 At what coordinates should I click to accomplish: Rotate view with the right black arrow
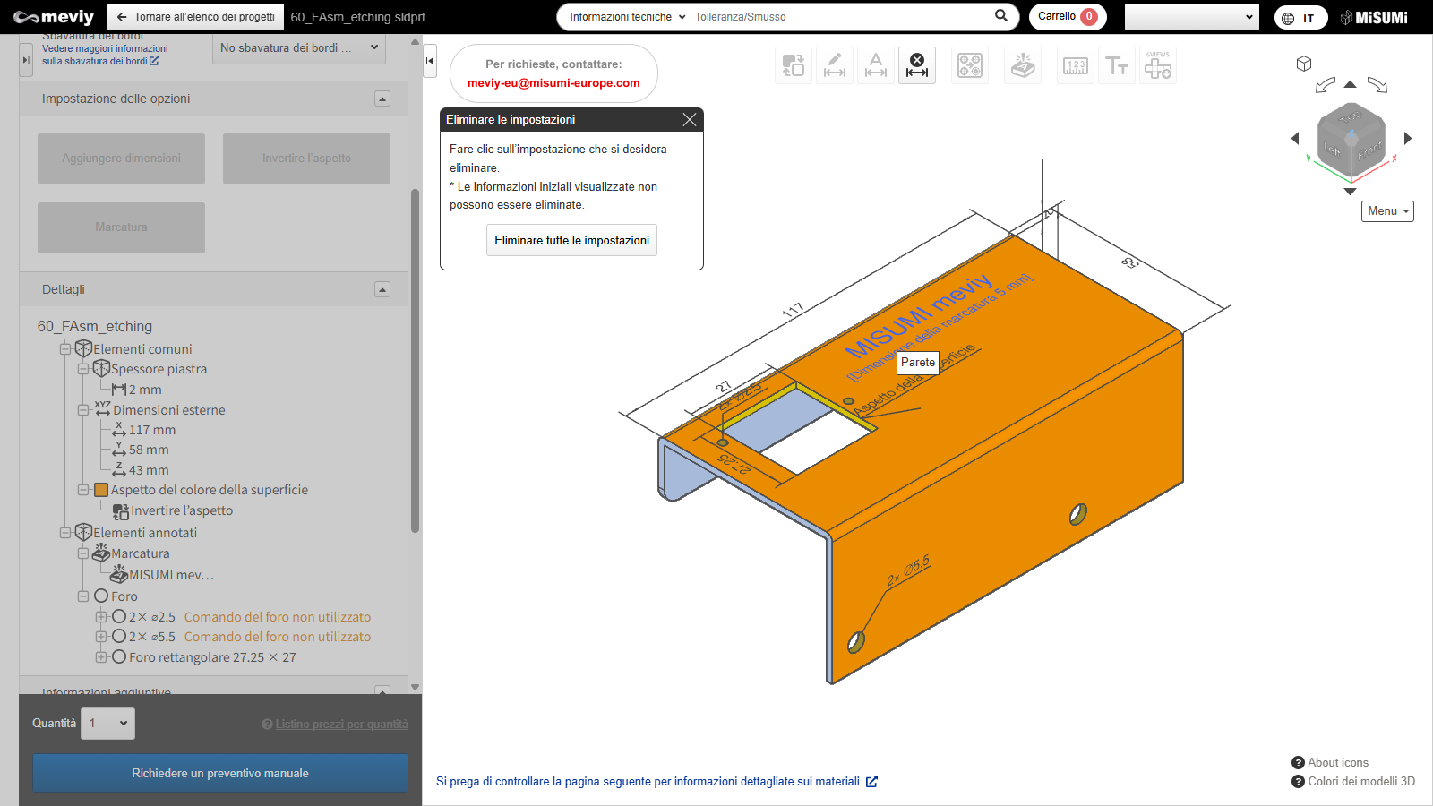click(1408, 138)
